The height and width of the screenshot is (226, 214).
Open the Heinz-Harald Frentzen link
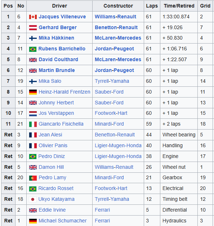coord(64,92)
